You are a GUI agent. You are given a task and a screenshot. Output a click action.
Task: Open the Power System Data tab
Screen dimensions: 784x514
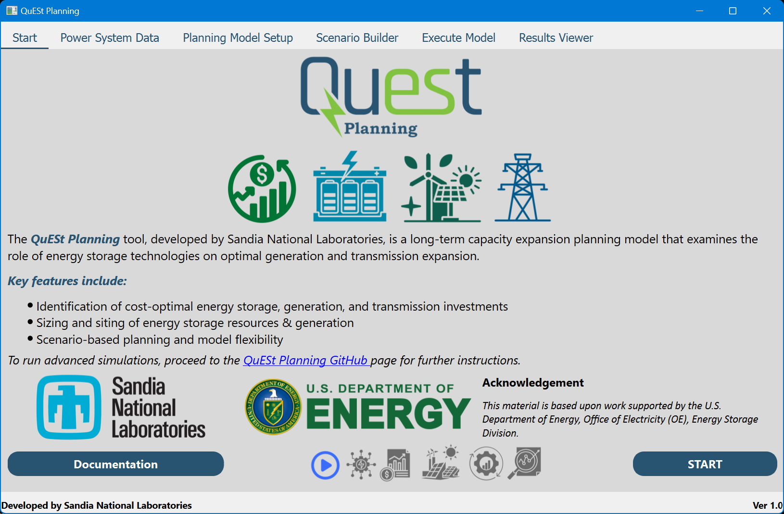tap(110, 38)
